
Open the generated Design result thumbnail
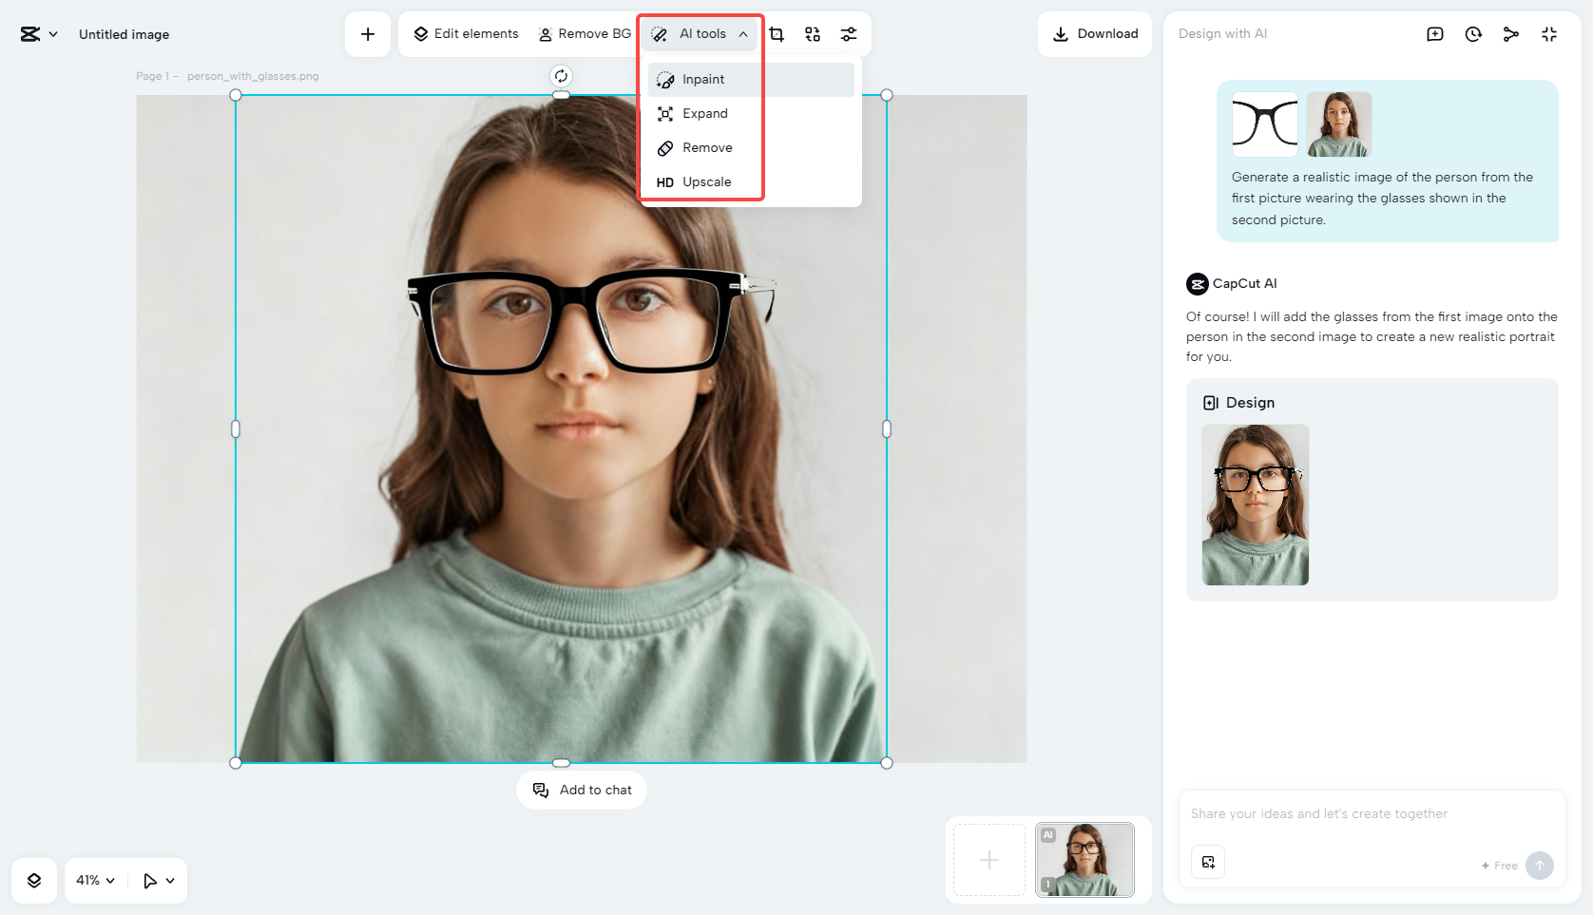(1256, 505)
